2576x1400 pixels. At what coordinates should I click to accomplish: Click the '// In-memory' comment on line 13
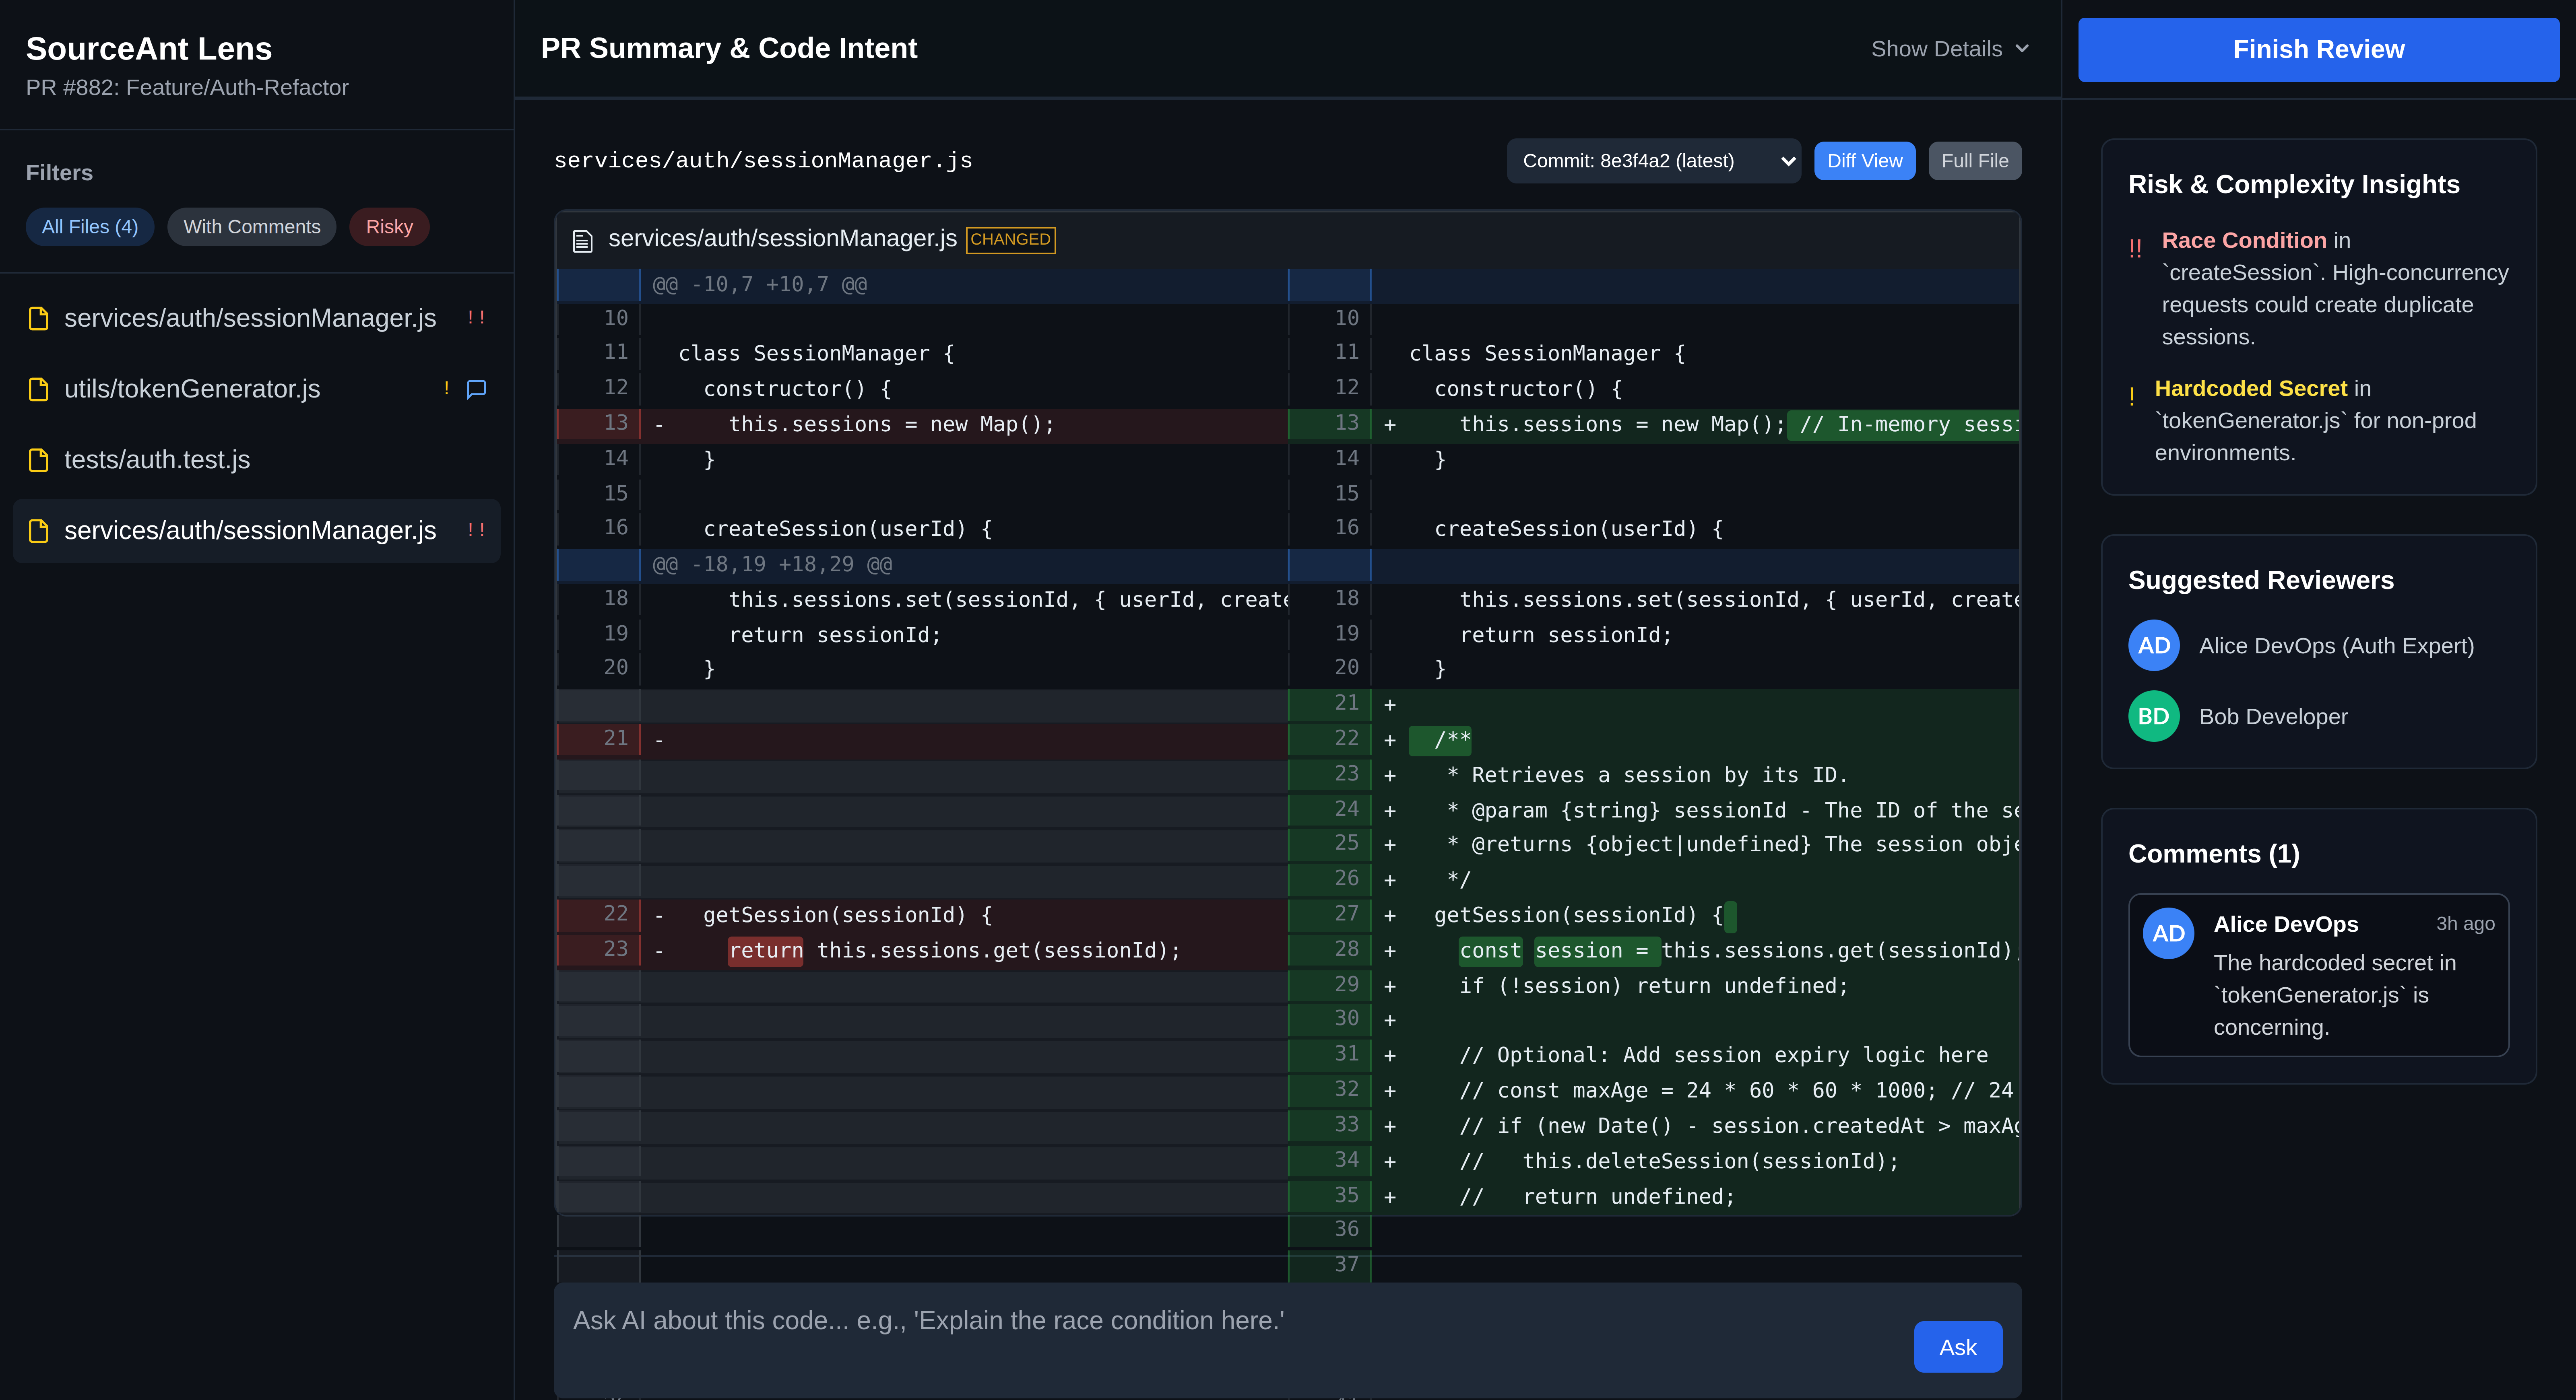tap(1904, 425)
